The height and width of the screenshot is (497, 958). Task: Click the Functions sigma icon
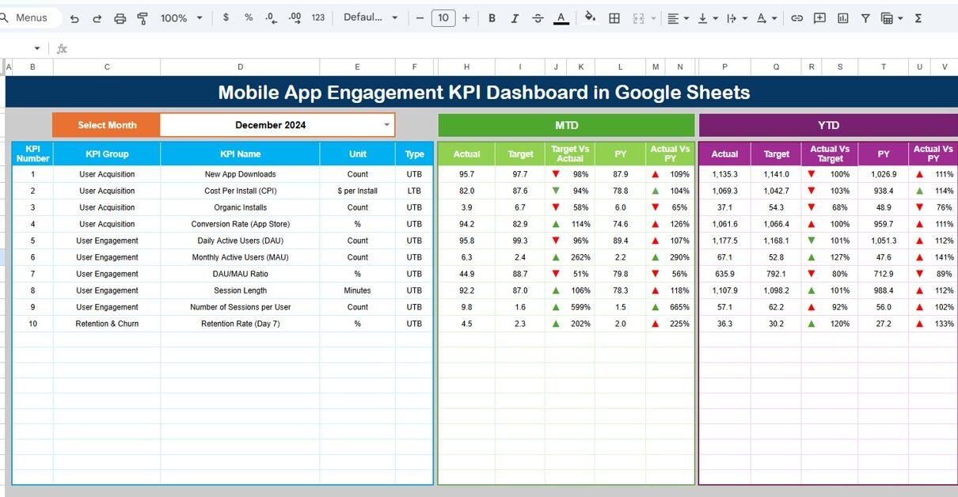(918, 18)
